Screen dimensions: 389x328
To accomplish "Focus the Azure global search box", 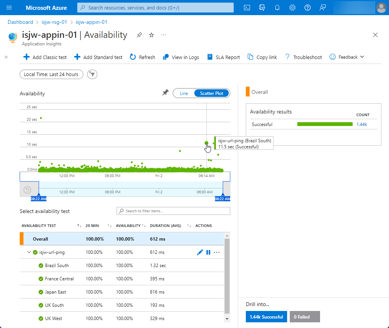I will click(155, 8).
